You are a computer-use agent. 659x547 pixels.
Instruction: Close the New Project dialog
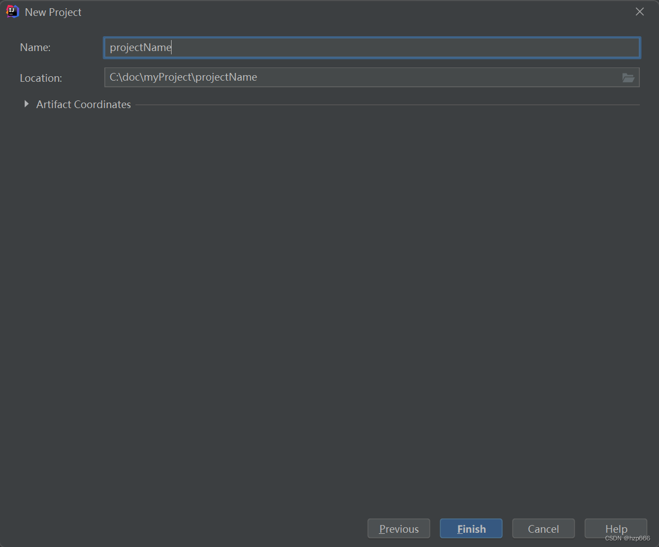[x=639, y=12]
